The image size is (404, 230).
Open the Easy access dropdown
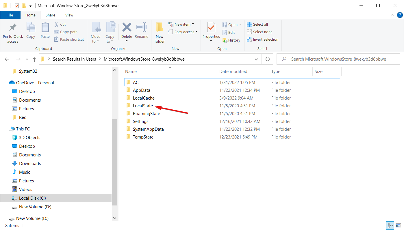pos(183,32)
